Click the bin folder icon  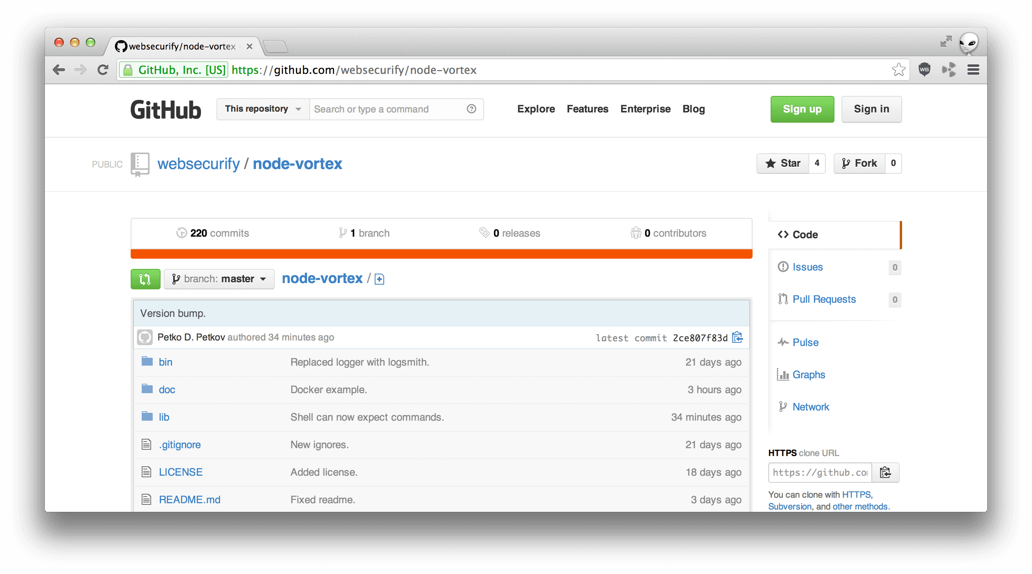point(147,361)
